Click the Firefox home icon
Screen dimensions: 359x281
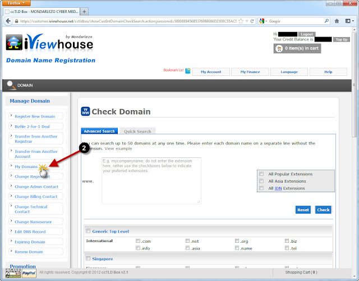pyautogui.click(x=337, y=21)
